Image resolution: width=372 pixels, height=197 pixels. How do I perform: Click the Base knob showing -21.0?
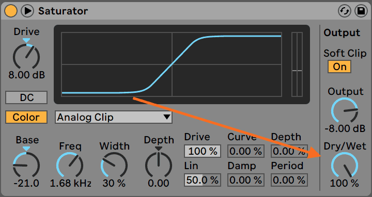point(26,165)
